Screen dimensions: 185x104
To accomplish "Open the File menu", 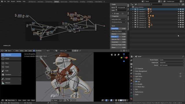I will tap(5, 1).
